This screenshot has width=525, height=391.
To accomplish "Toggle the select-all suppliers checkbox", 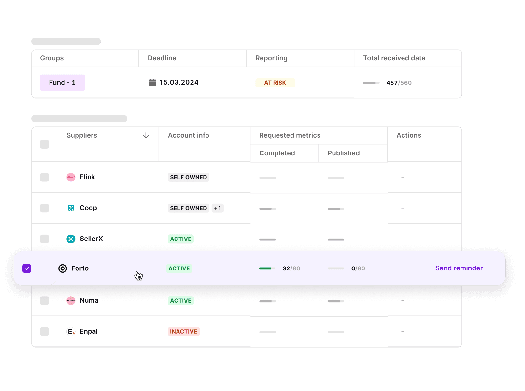I will [45, 144].
